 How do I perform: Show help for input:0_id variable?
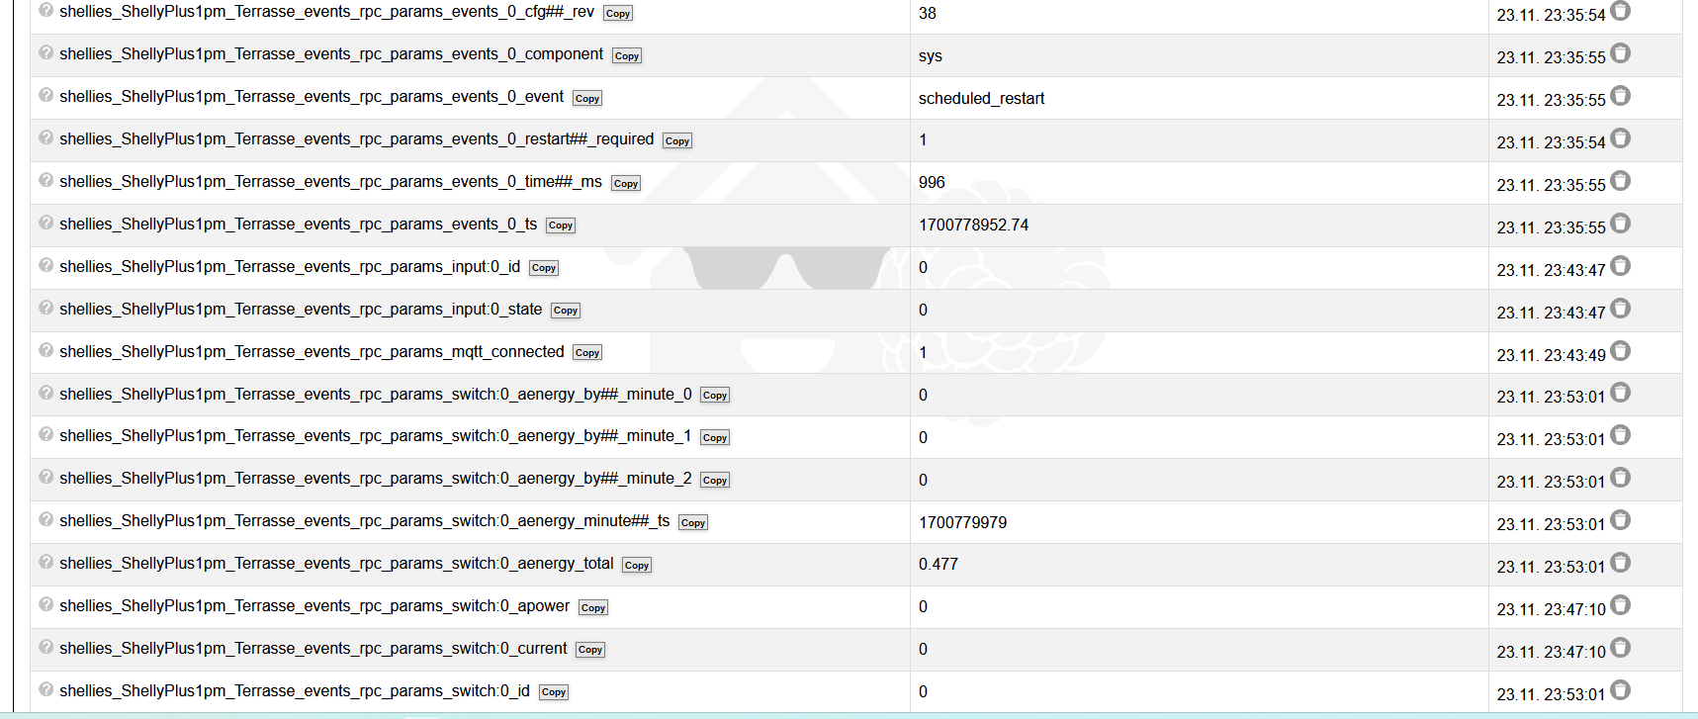click(x=46, y=265)
